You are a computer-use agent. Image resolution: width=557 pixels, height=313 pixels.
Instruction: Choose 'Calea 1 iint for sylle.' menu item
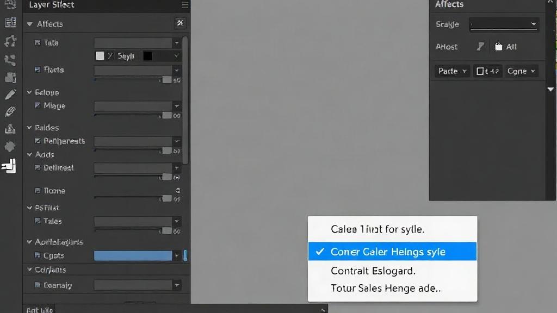pyautogui.click(x=393, y=229)
